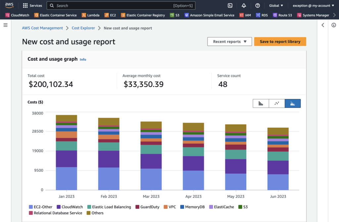339x222 pixels.
Task: Click GuardDuty legend color swatch
Action: click(137, 207)
